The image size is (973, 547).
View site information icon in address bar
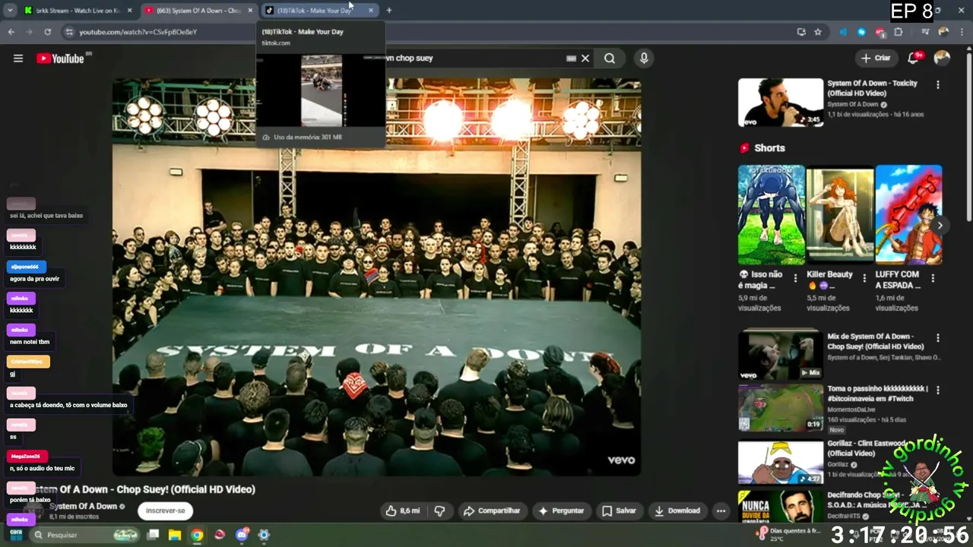[68, 32]
